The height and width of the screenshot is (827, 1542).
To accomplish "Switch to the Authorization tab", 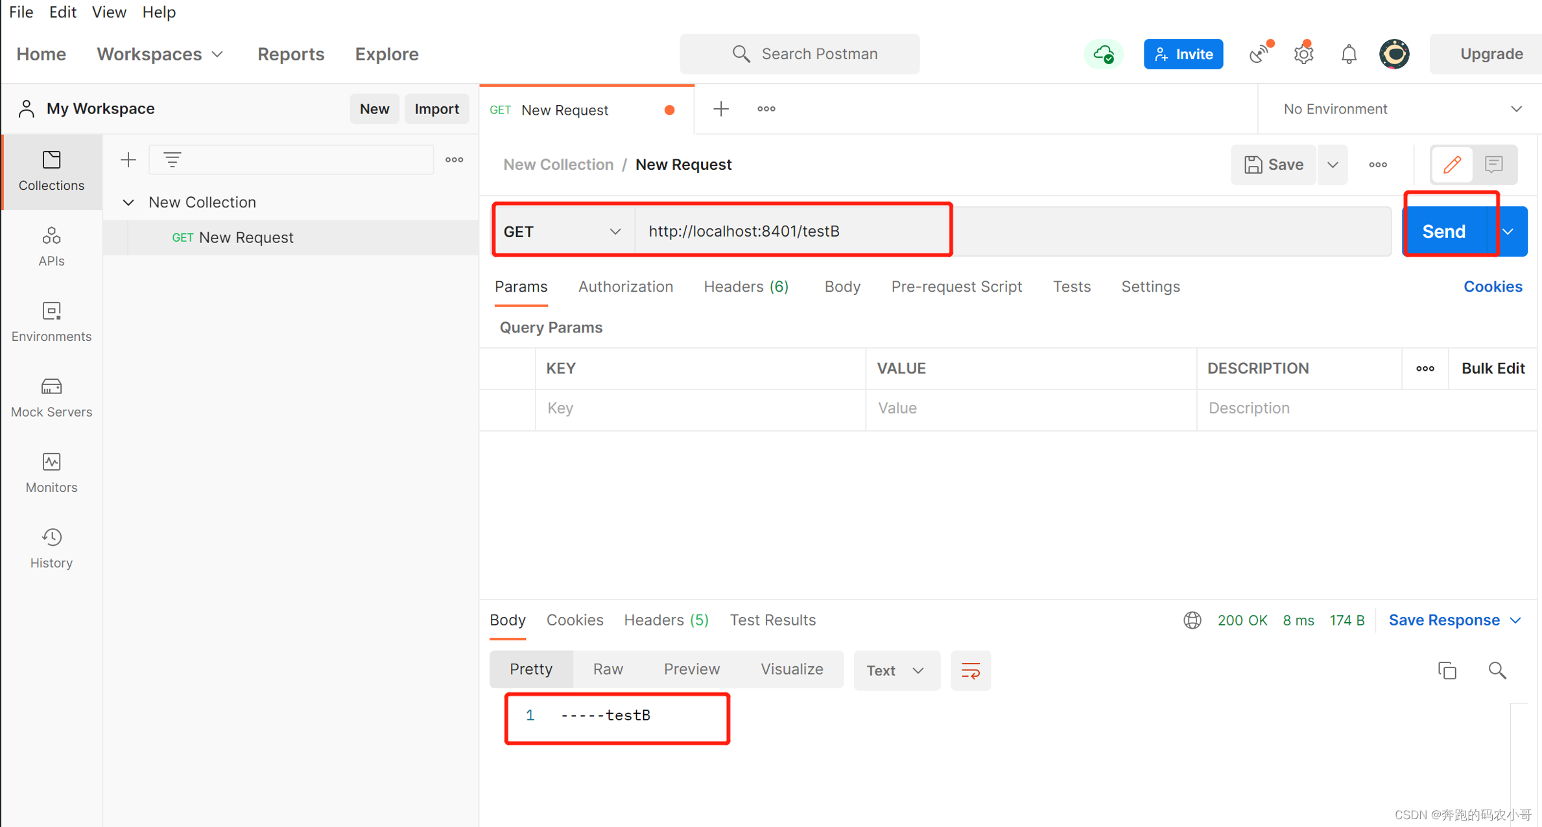I will click(625, 286).
